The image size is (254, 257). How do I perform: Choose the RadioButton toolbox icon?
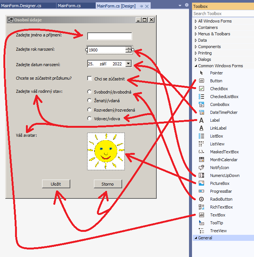click(201, 199)
